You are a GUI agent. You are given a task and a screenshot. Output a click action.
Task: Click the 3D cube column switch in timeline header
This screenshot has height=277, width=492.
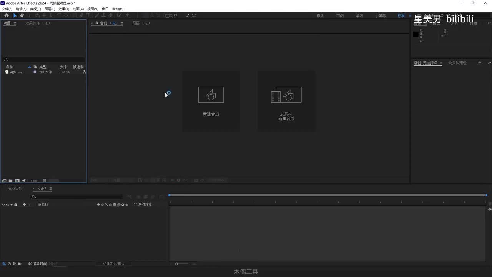(127, 205)
